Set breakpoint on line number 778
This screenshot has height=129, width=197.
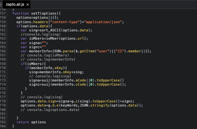[3, 101]
